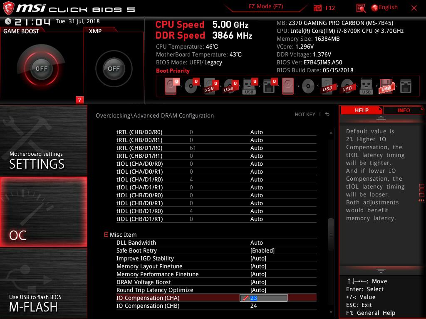Screen dimensions: 426x319
Task: Select the UEFI optical disc boot device icon
Action: tap(192, 86)
